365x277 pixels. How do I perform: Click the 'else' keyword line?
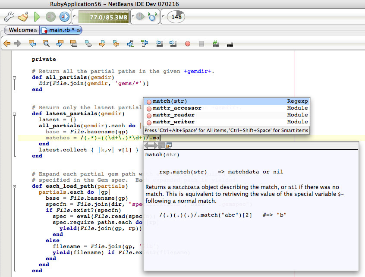click(x=52, y=240)
